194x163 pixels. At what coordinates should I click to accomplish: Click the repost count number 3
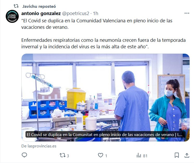[68, 156]
